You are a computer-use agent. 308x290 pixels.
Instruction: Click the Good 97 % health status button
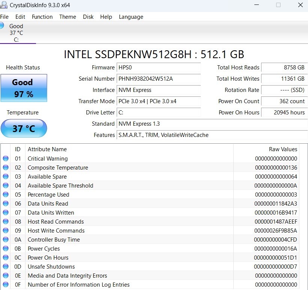[24, 88]
